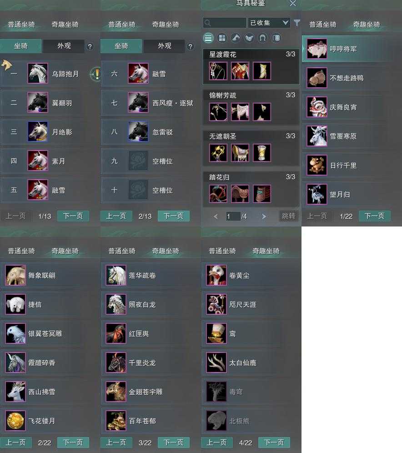Go to previous page arrow before 1/4
The height and width of the screenshot is (453, 402).
pyautogui.click(x=216, y=216)
